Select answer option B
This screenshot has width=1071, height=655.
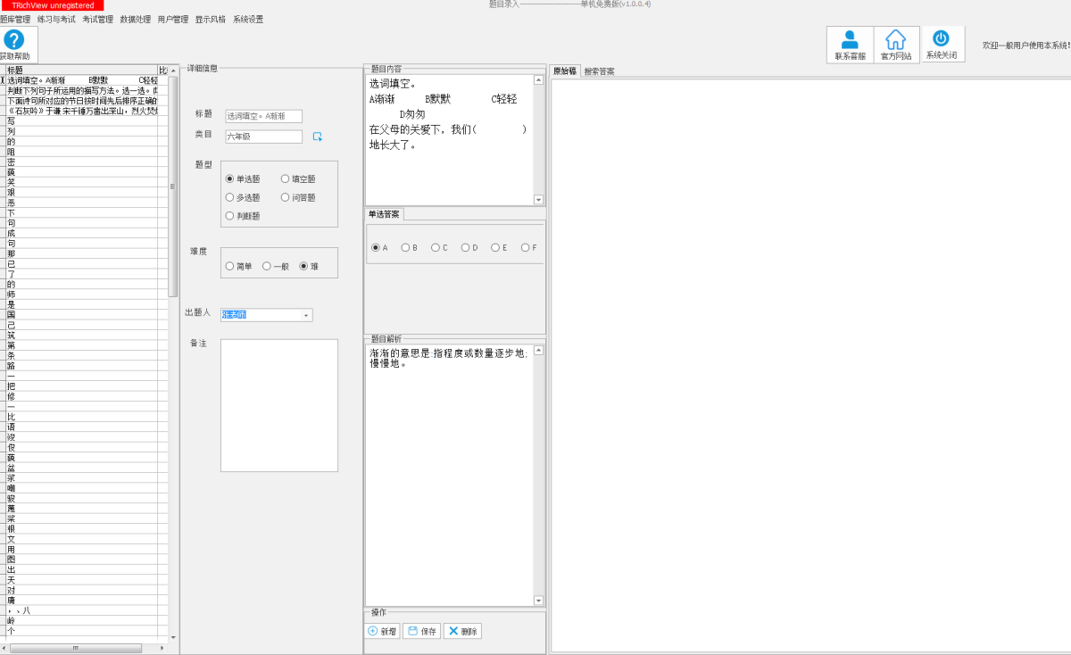click(x=405, y=248)
